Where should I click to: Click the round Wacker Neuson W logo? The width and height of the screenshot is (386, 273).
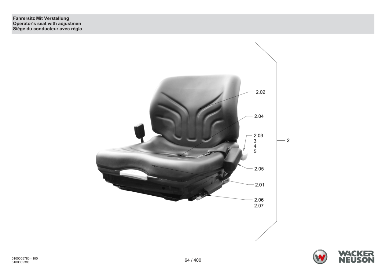coord(320,257)
